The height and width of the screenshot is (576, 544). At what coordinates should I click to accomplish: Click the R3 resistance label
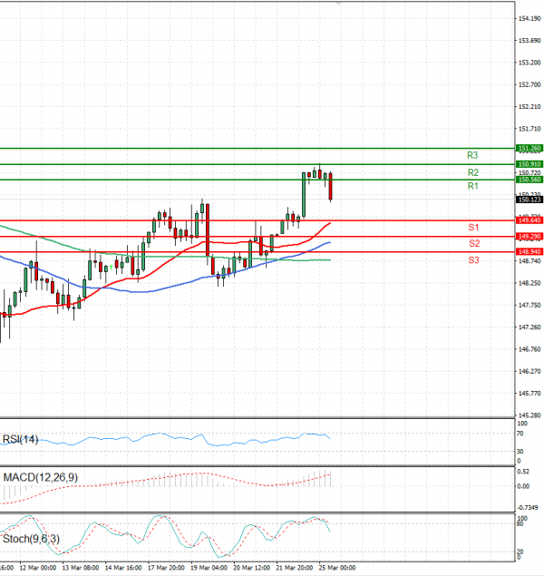[472, 155]
